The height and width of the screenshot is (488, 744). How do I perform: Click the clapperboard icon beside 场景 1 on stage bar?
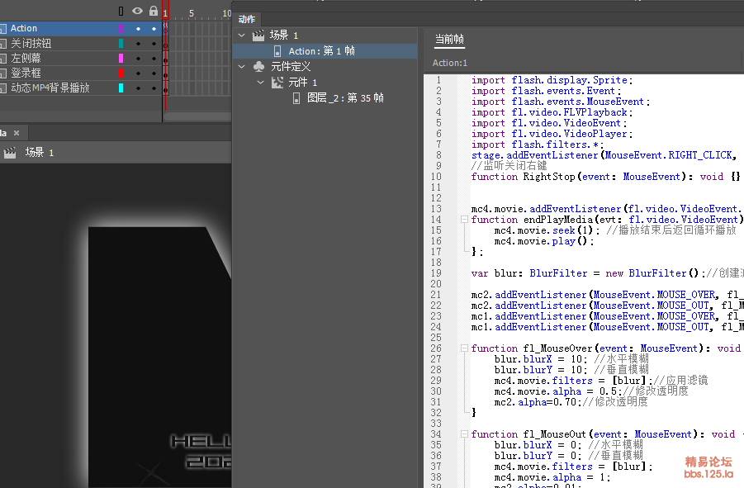[x=11, y=152]
